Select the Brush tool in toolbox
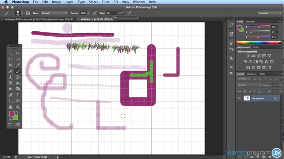The width and height of the screenshot is (284, 159). [x=18, y=71]
